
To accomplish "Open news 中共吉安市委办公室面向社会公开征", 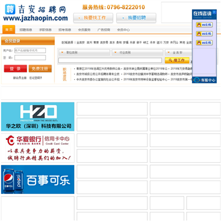I will tap(98, 79).
